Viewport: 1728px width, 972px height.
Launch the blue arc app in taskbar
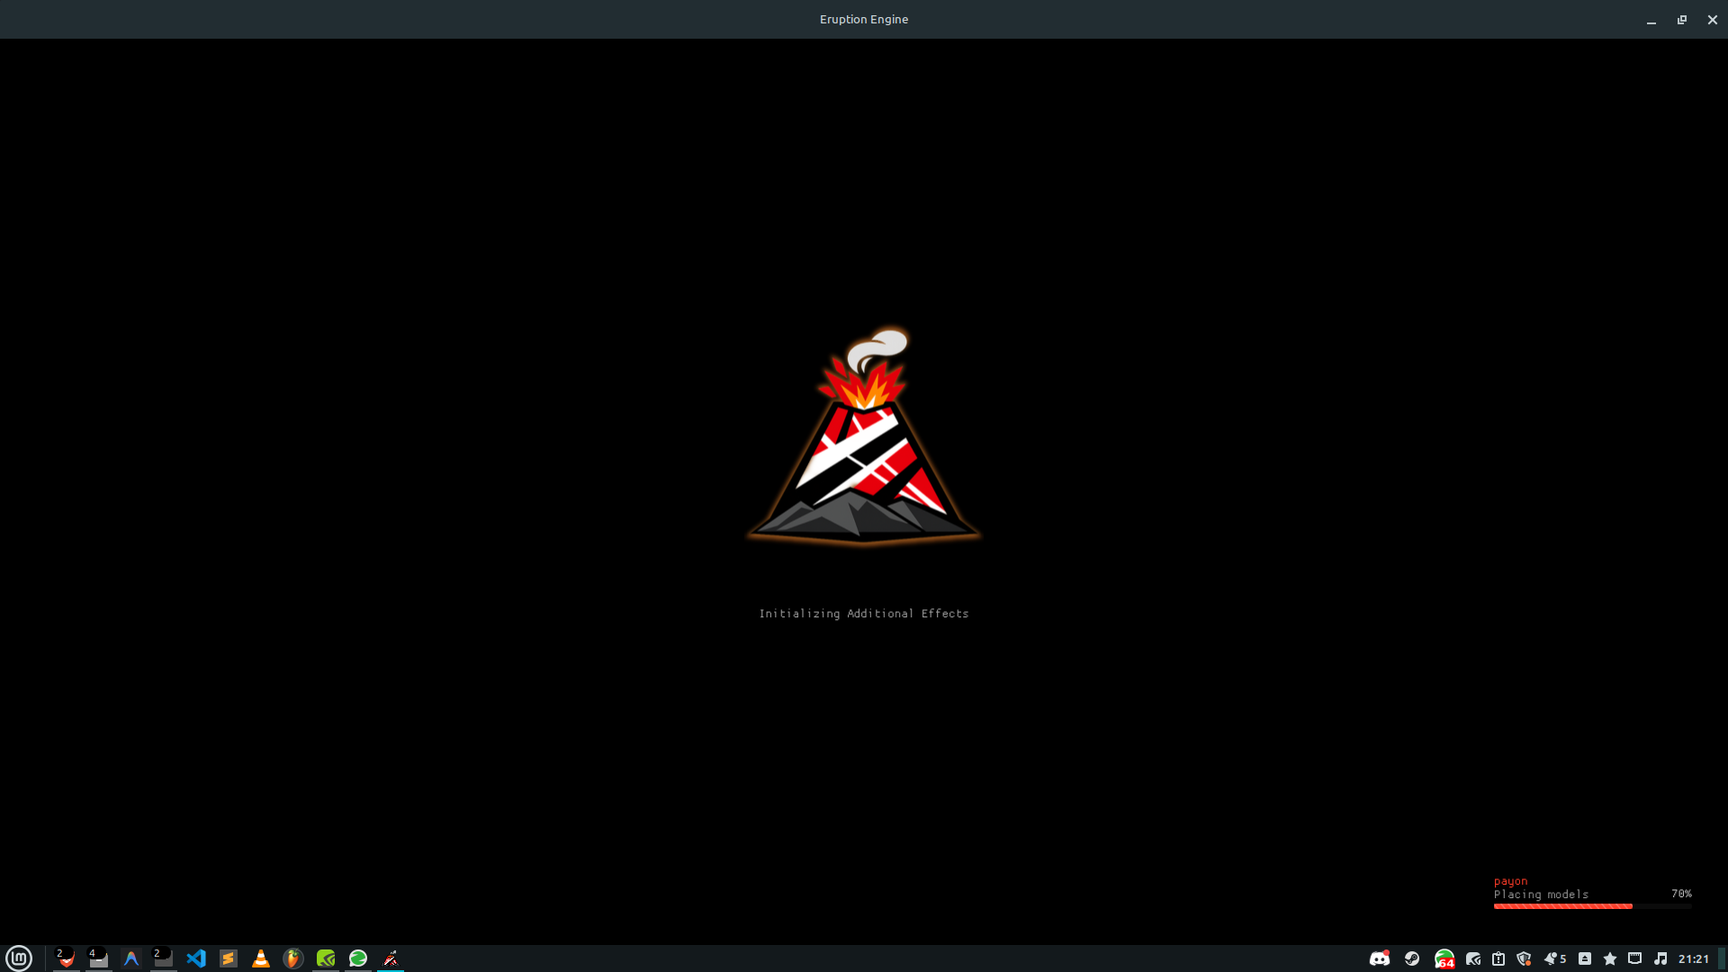(x=131, y=958)
